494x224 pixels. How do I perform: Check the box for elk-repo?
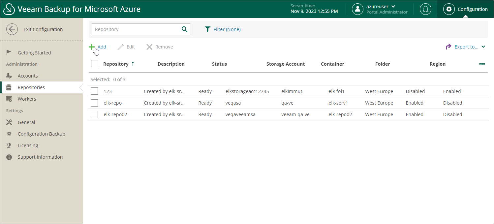[x=94, y=103]
